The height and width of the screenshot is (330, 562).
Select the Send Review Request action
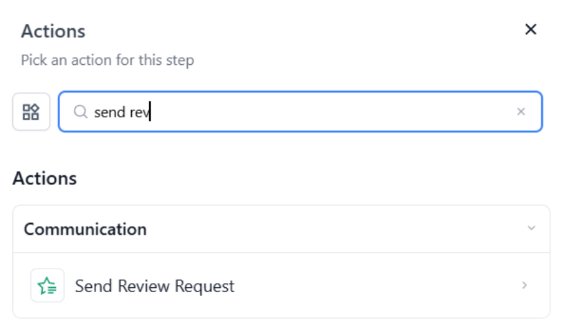pyautogui.click(x=155, y=286)
